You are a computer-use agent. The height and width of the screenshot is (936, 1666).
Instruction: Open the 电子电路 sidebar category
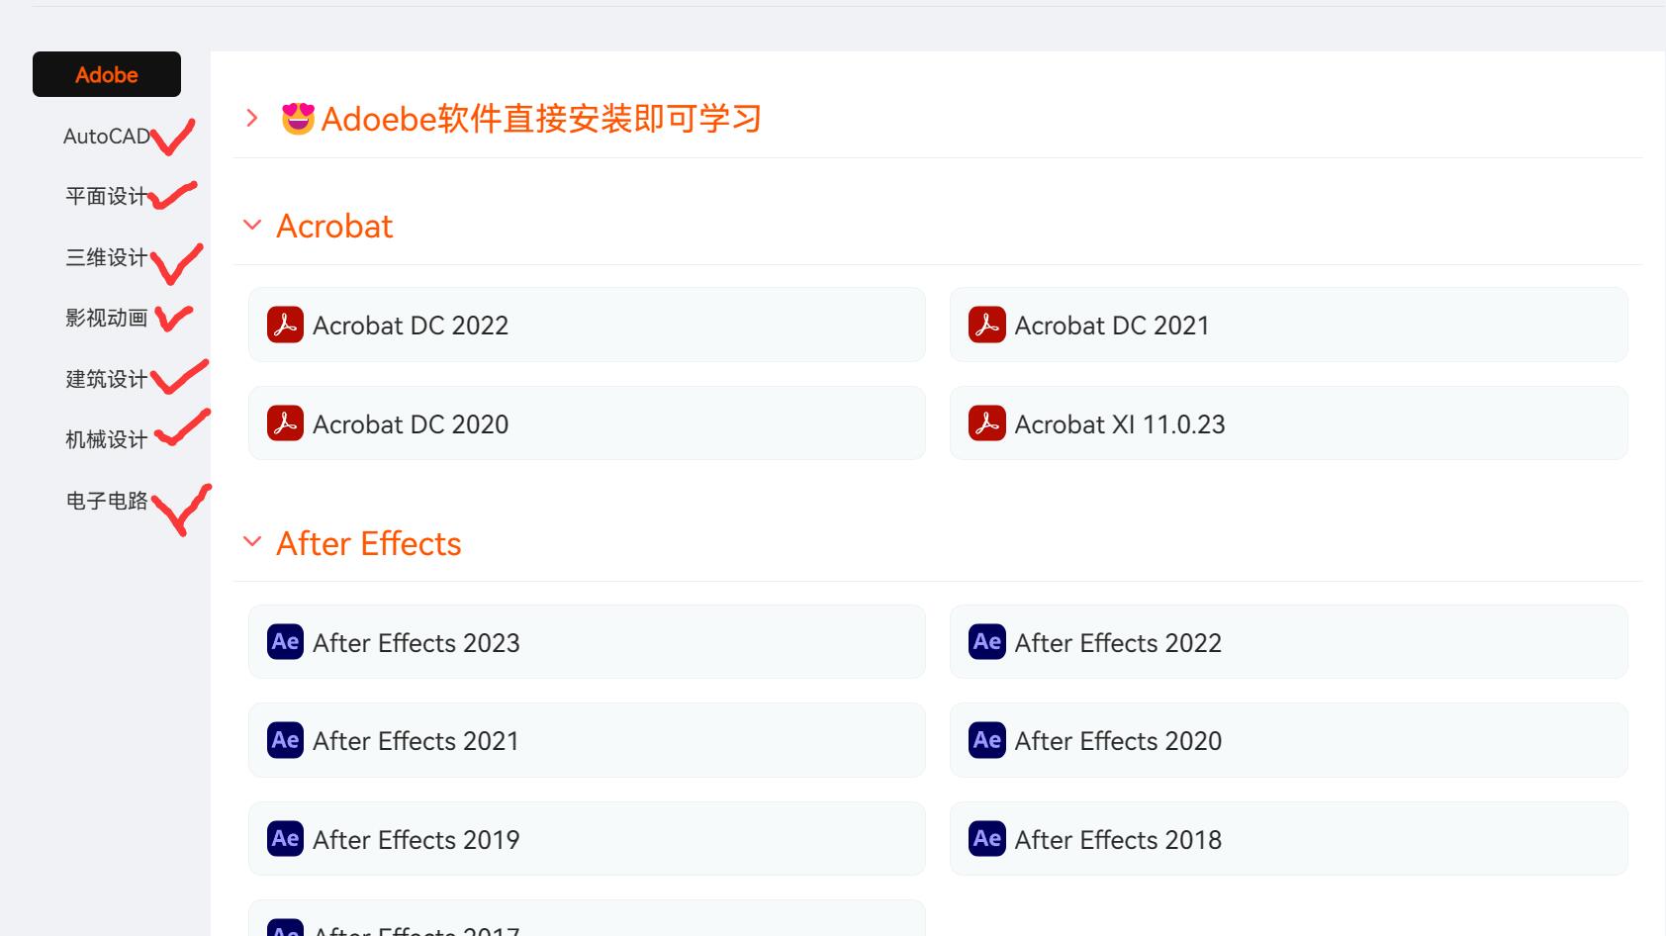pos(107,502)
